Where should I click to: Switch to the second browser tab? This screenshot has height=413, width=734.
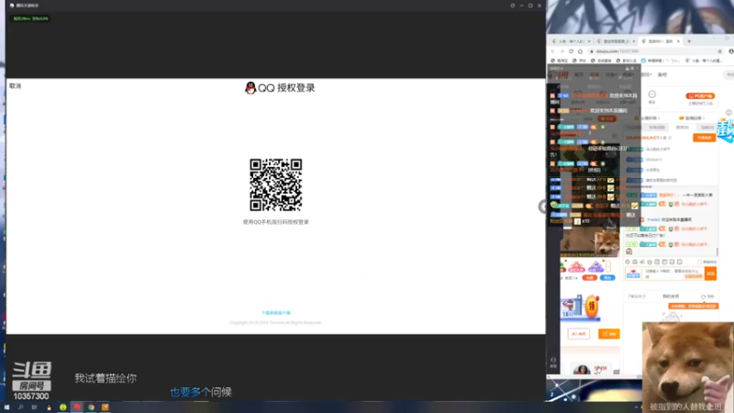point(616,41)
